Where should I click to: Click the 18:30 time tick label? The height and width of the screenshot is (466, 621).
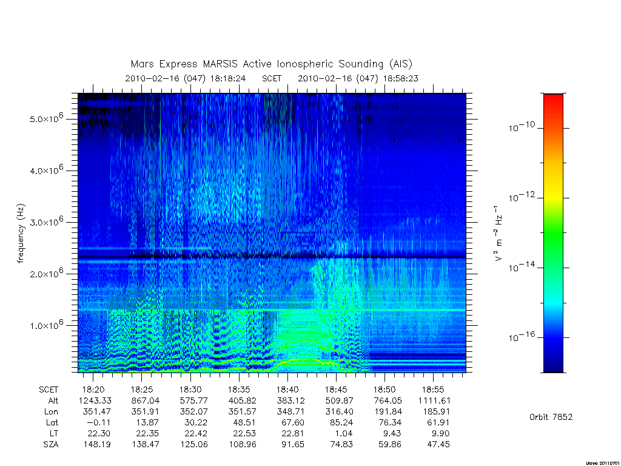point(190,390)
